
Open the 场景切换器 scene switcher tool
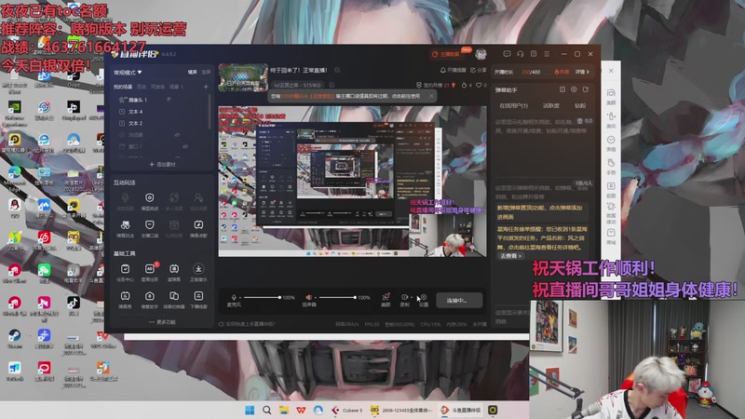click(174, 300)
